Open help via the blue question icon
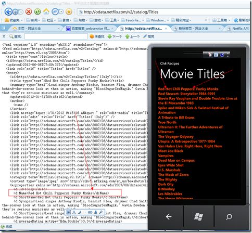The height and width of the screenshot is (233, 252). [x=222, y=55]
